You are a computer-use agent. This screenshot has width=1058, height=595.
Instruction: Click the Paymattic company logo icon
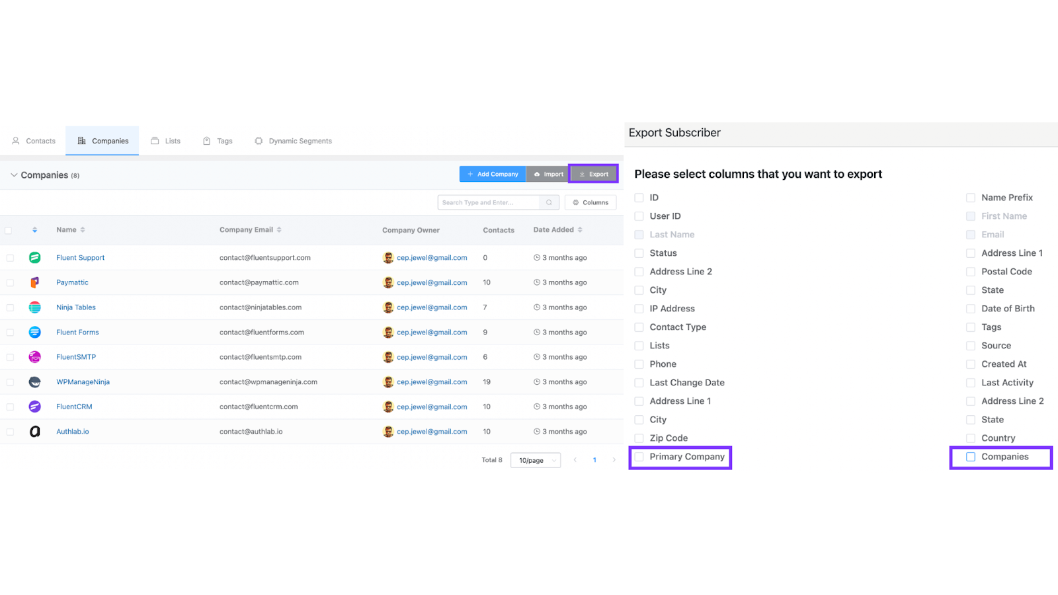coord(35,282)
